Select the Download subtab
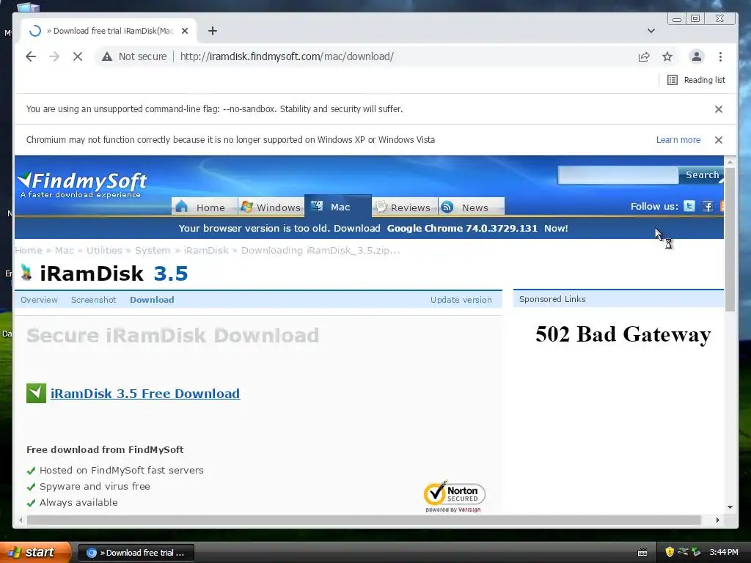Screen dimensions: 751x563 (152, 300)
